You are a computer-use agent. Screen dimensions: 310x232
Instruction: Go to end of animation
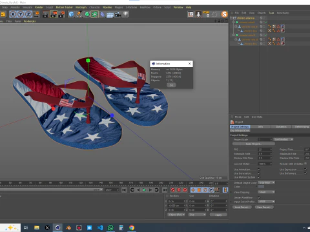(x=165, y=190)
